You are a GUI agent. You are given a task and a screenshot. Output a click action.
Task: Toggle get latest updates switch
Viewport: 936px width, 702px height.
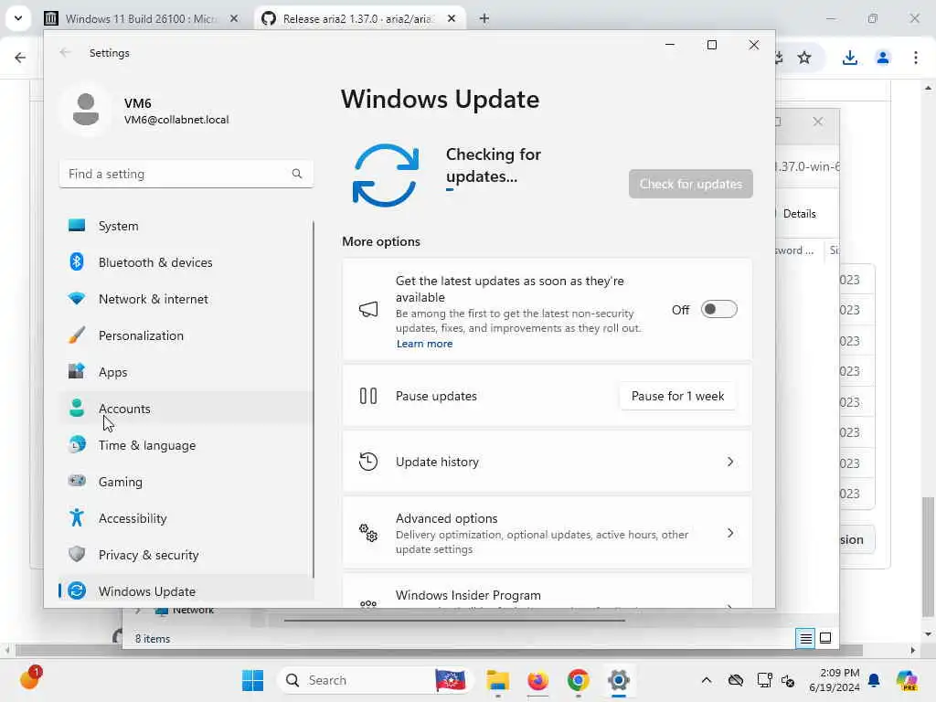click(x=718, y=309)
